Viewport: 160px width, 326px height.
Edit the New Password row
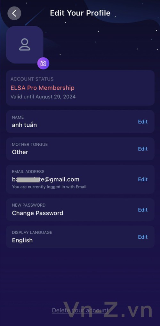click(143, 210)
